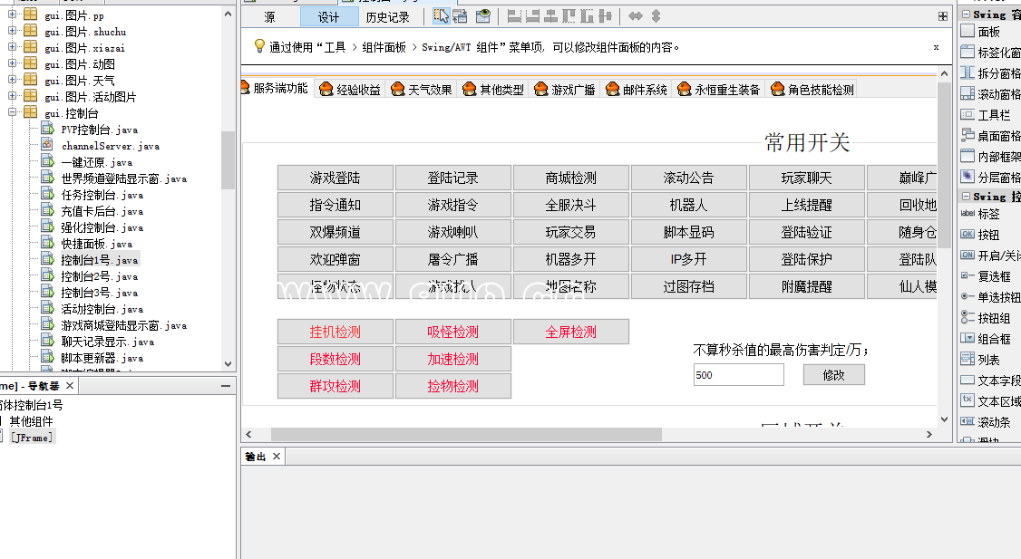Click the 商城检测 button
The width and height of the screenshot is (1021, 559).
pyautogui.click(x=571, y=178)
